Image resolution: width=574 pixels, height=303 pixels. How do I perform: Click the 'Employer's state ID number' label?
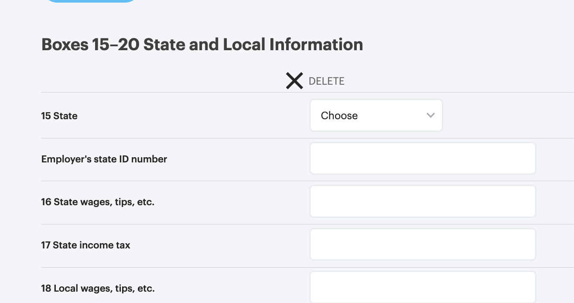coord(104,159)
